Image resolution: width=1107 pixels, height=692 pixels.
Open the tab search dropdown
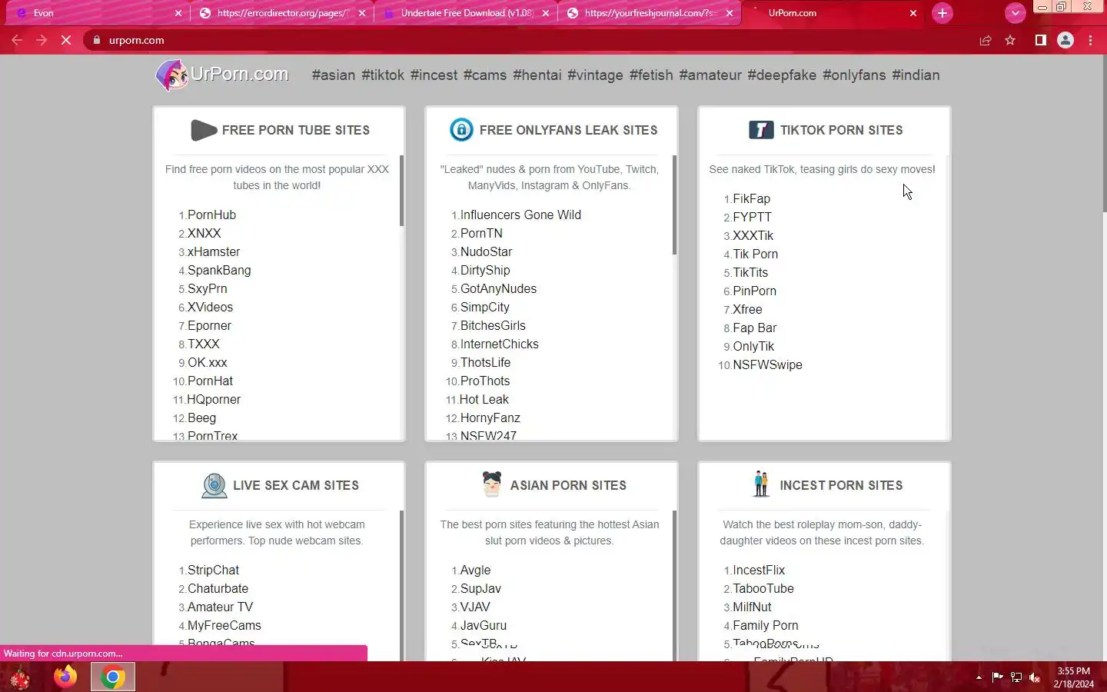click(1015, 13)
